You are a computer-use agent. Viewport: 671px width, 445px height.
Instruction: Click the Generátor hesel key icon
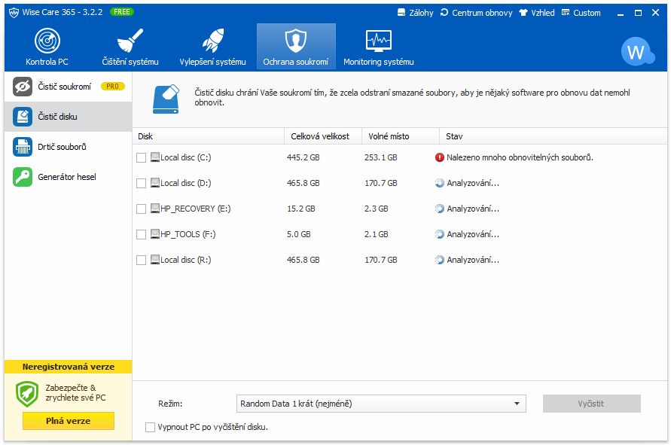click(23, 177)
